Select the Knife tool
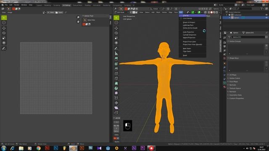The height and width of the screenshot is (151, 269). 116,78
